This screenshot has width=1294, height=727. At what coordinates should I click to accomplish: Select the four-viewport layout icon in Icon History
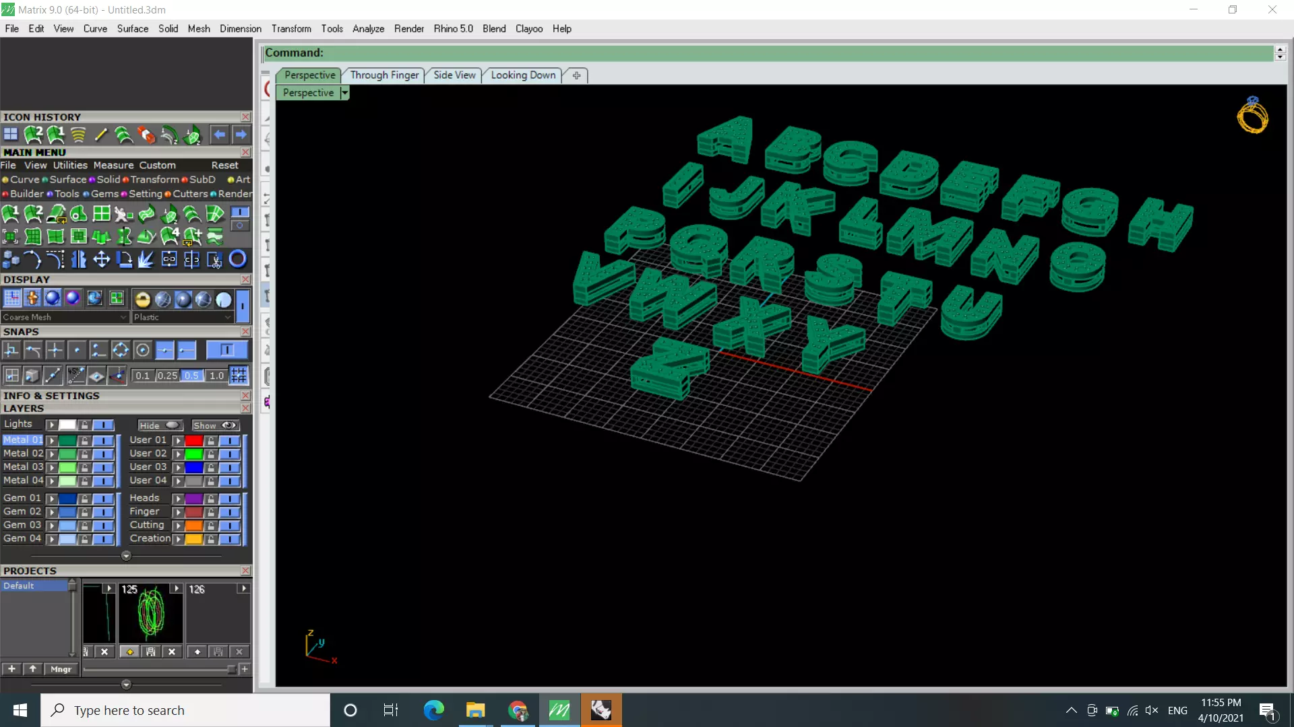[x=11, y=135]
